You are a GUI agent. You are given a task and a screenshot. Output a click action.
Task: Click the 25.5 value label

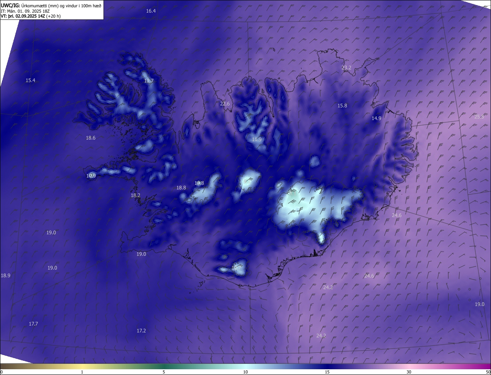coord(479,117)
